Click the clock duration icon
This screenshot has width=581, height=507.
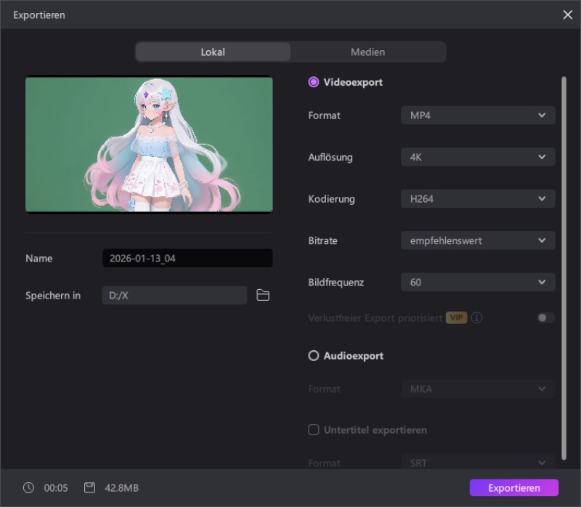point(28,488)
